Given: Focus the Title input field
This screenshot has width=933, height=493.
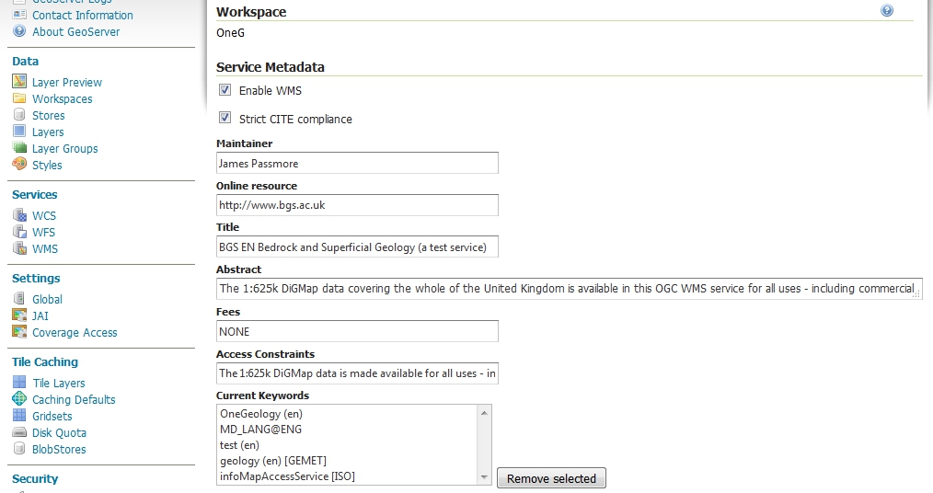Looking at the screenshot, I should 357,246.
